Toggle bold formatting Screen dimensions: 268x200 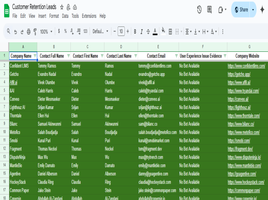[x=135, y=31]
